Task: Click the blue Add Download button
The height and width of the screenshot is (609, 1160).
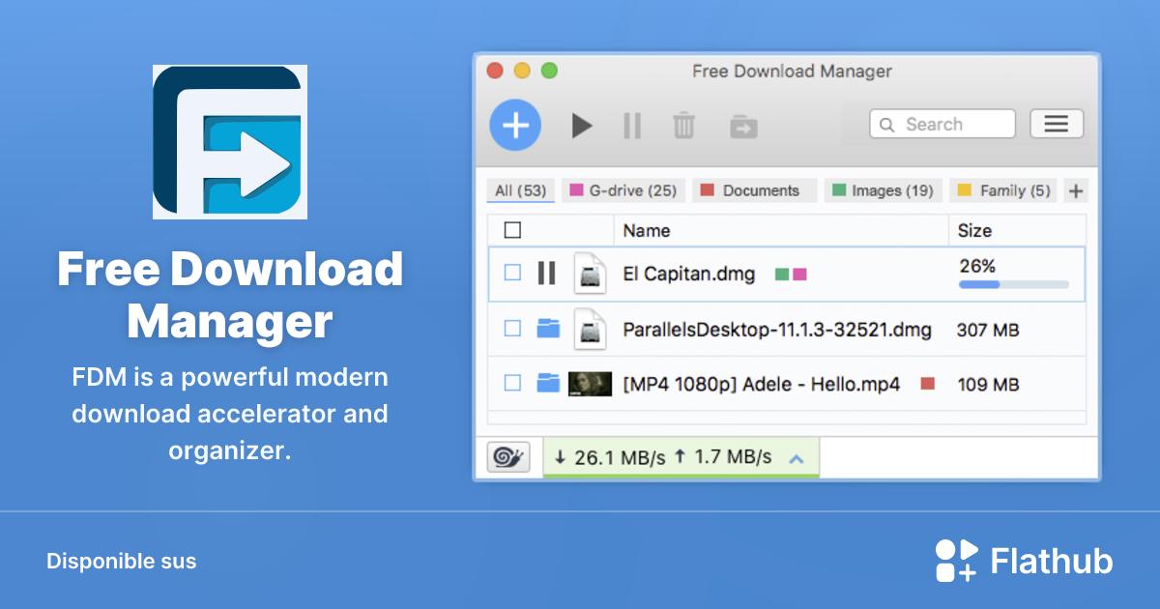Action: pos(515,125)
